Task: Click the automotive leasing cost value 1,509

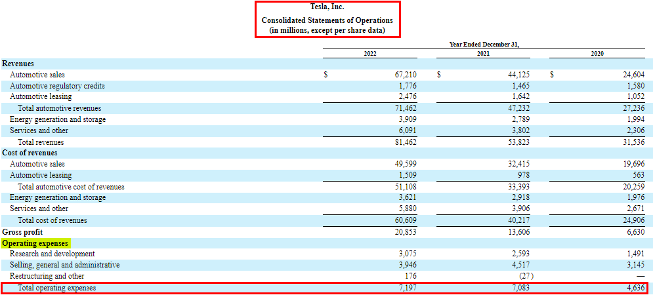Action: 408,175
